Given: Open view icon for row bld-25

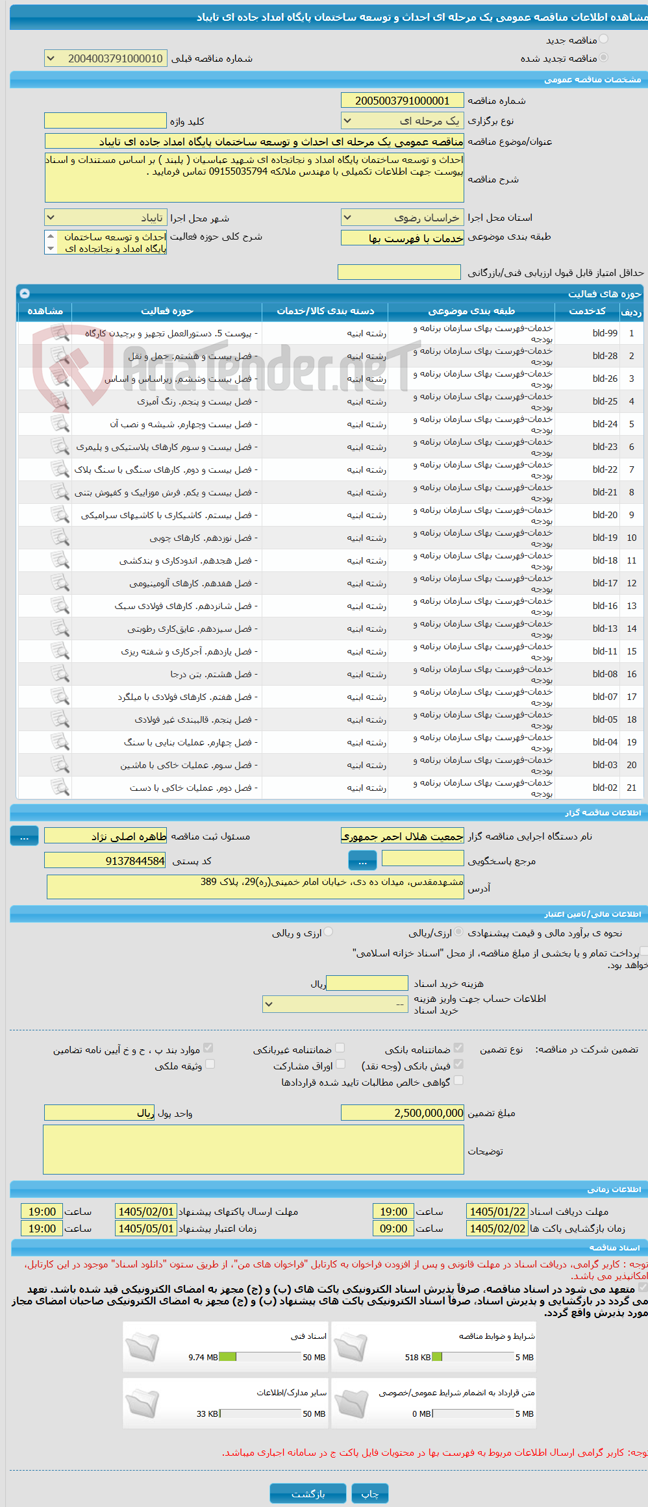Looking at the screenshot, I should (60, 401).
